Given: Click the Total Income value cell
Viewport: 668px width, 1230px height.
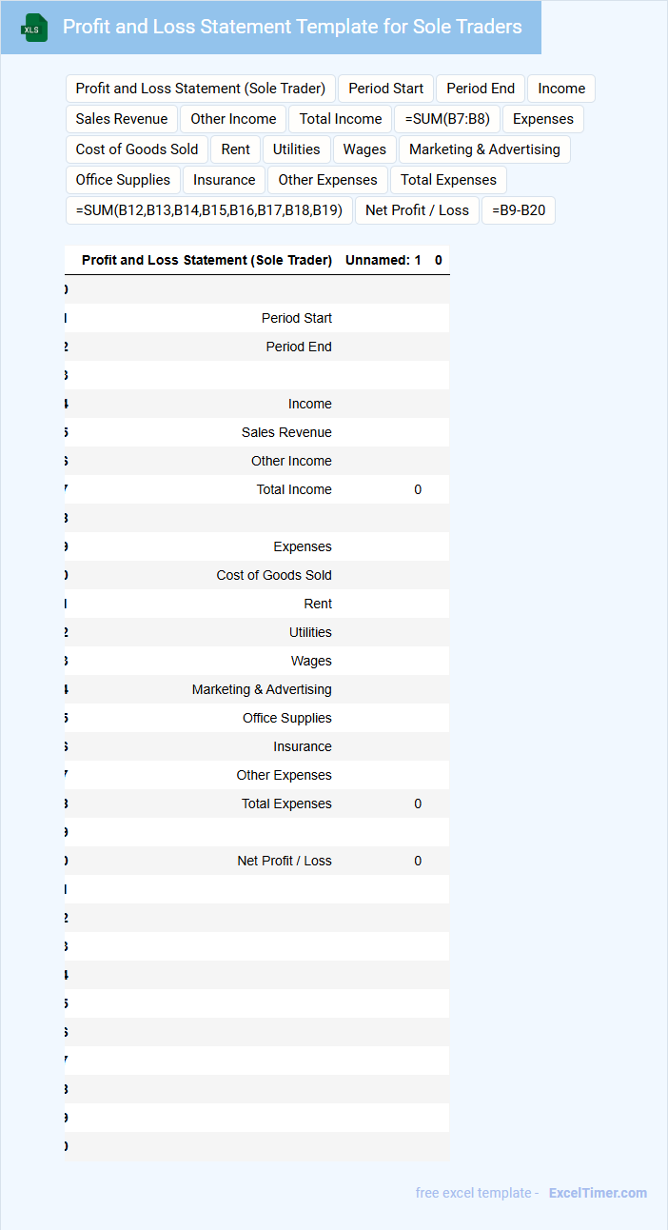Looking at the screenshot, I should (x=417, y=489).
